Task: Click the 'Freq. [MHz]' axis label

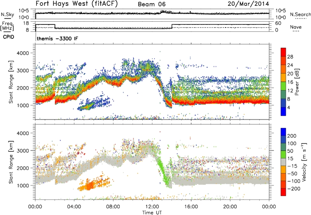Action: coord(7,26)
